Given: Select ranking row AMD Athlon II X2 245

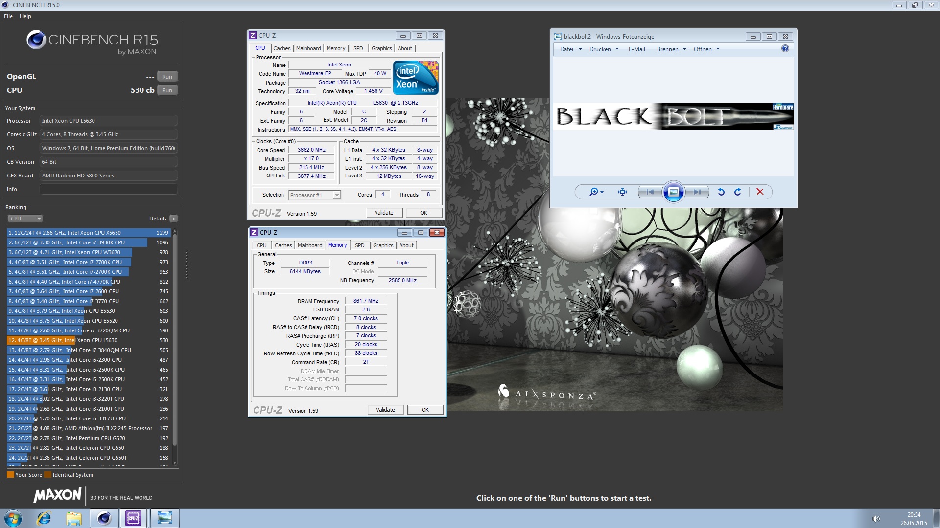Looking at the screenshot, I should point(88,428).
